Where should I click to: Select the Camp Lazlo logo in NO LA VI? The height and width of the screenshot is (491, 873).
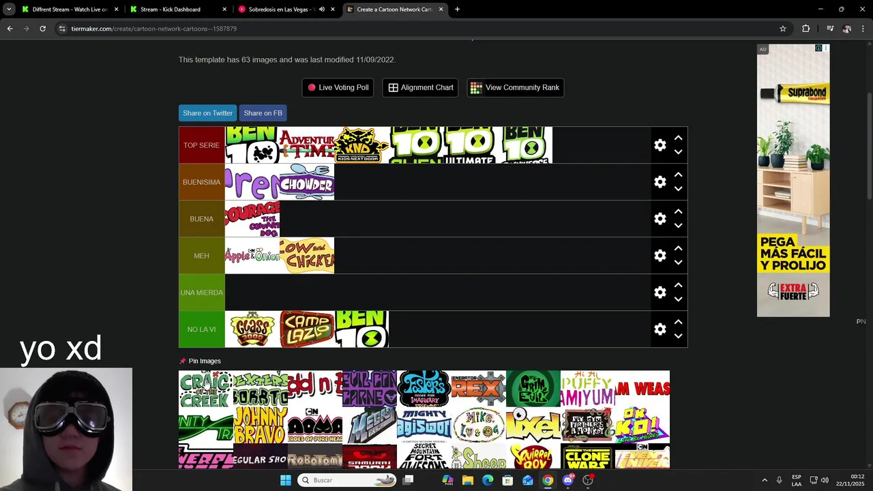[307, 329]
